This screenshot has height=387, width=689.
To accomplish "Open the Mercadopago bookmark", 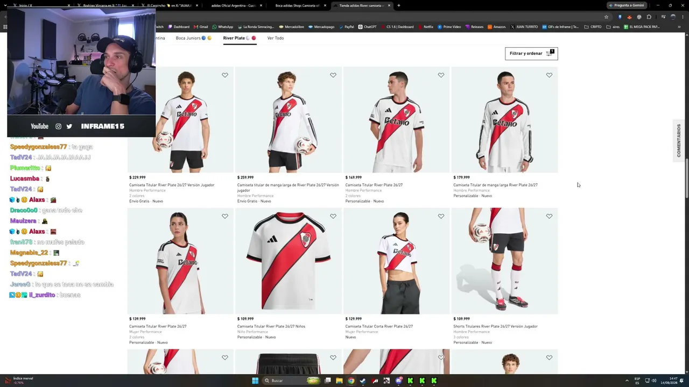I will coord(321,27).
